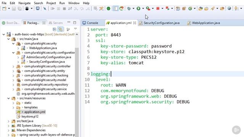Minimize the Package Explorer panel
This screenshot has height=137, width=244.
click(69, 22)
